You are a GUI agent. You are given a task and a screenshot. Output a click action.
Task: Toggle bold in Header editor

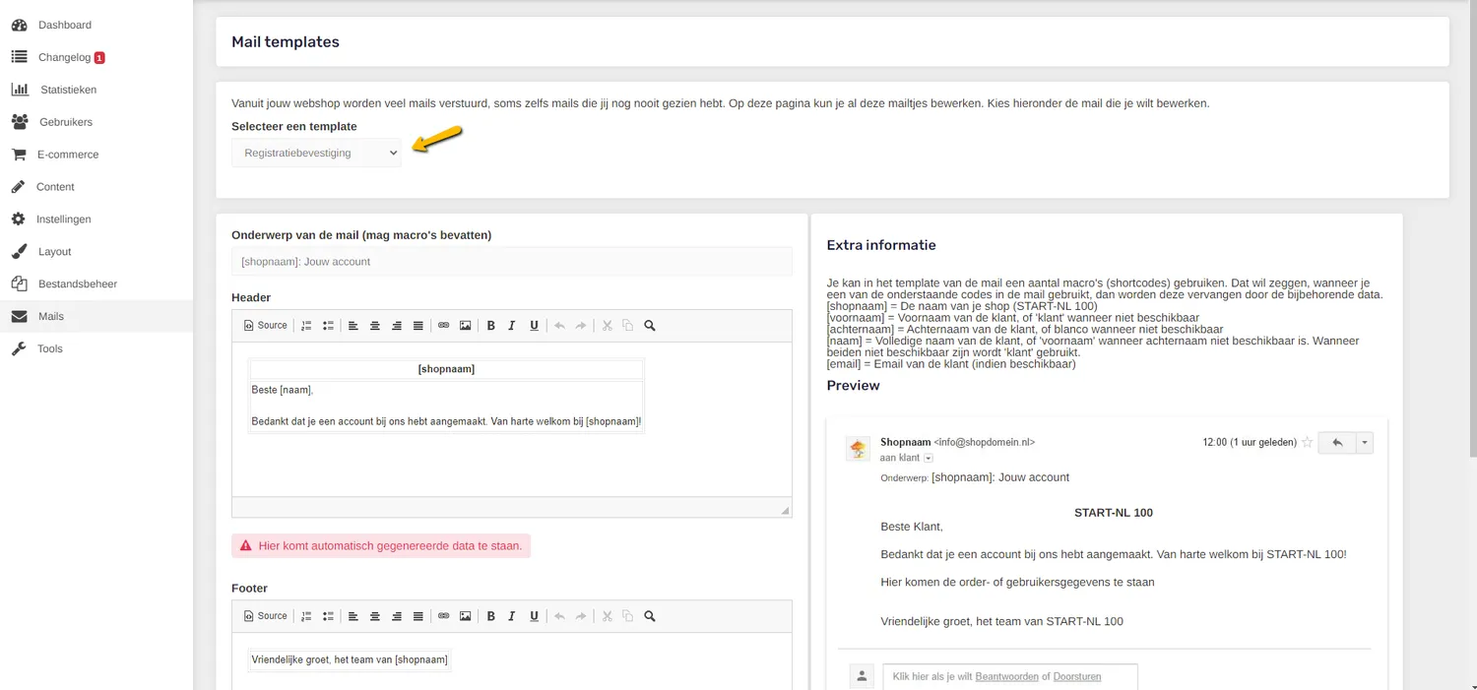(490, 326)
